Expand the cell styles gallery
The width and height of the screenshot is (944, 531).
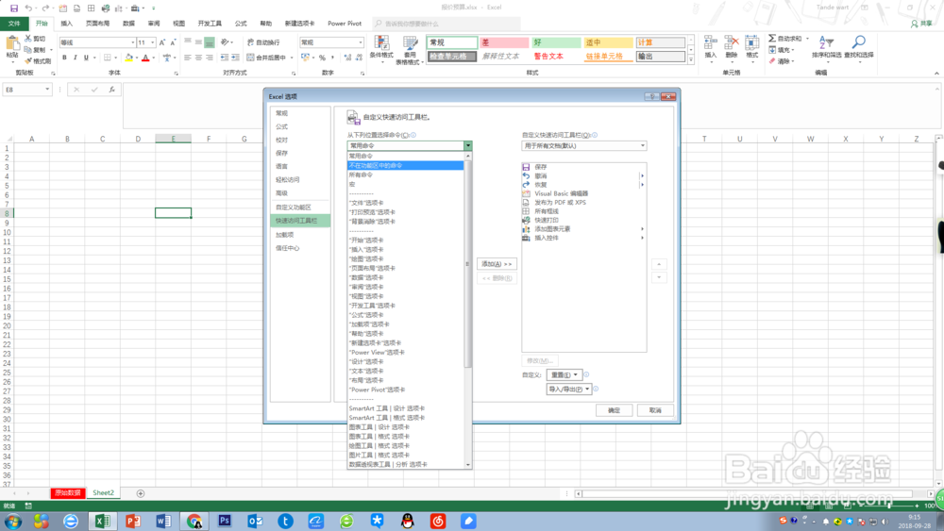[x=691, y=60]
